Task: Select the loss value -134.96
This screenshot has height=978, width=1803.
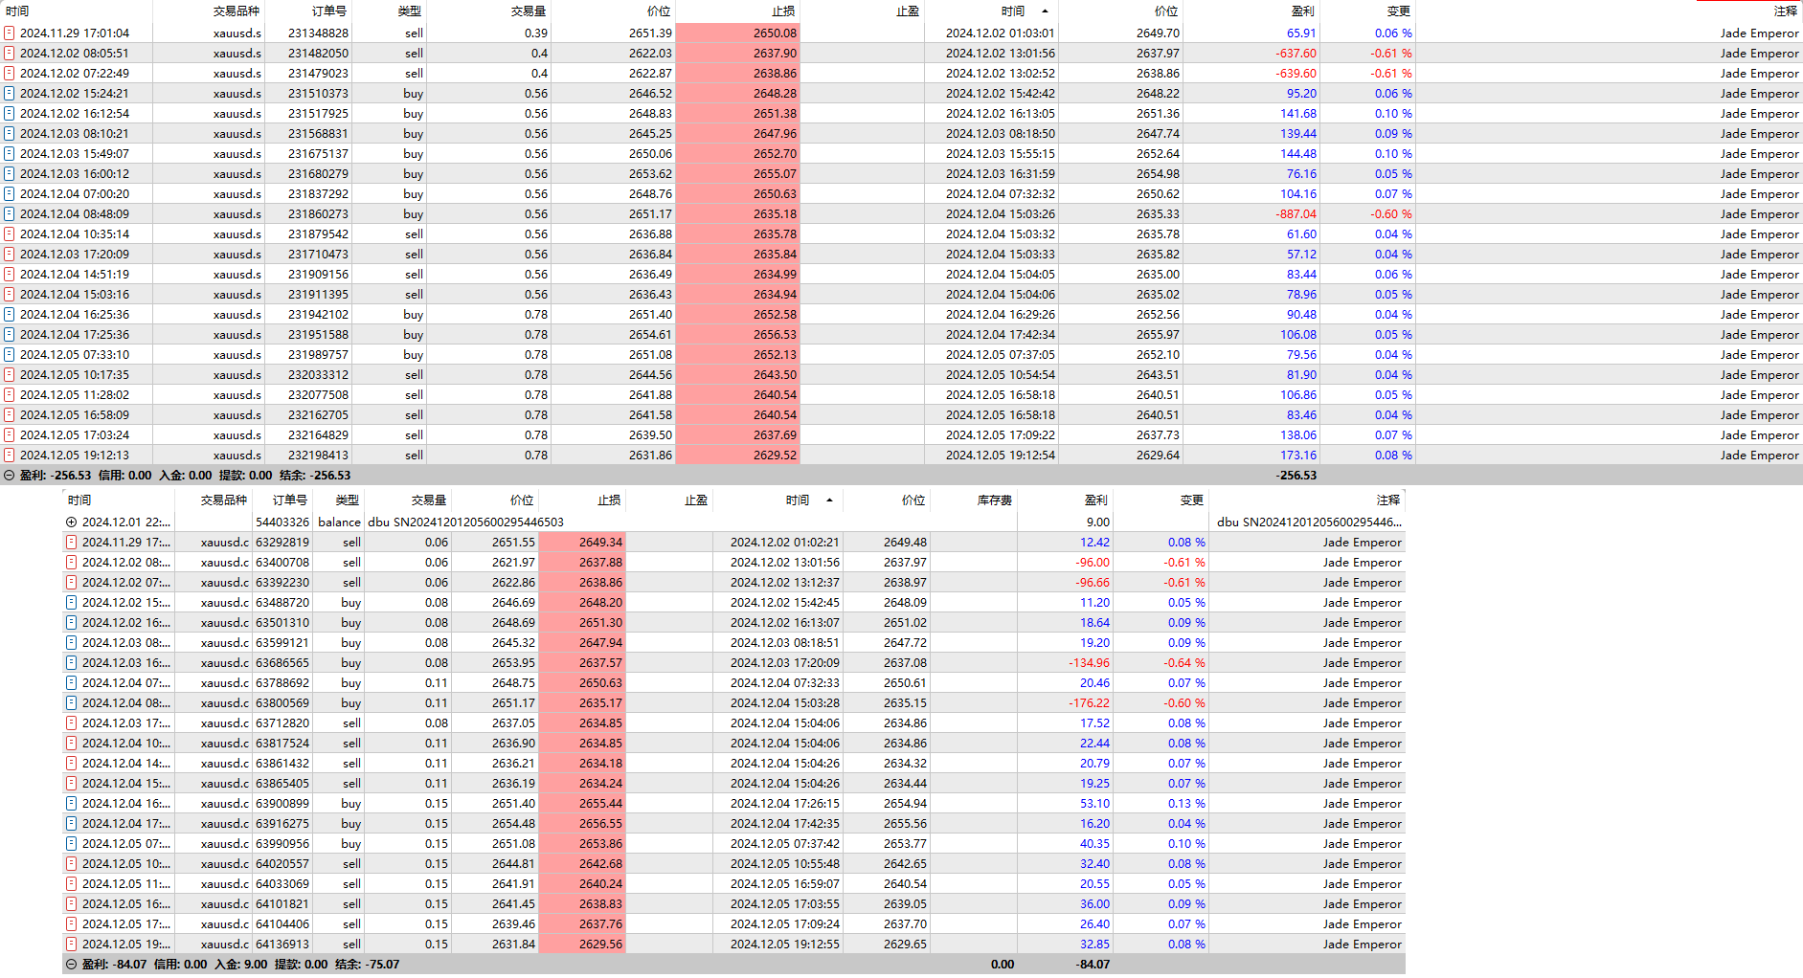Action: 1090,662
